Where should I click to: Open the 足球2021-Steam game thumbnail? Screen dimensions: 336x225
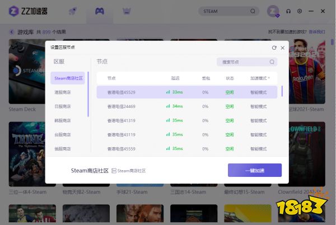(x=307, y=72)
